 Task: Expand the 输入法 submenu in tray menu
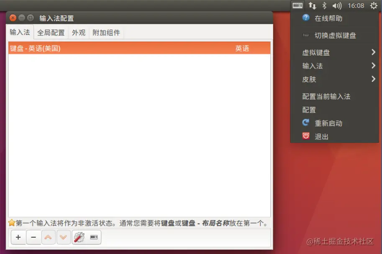point(334,66)
